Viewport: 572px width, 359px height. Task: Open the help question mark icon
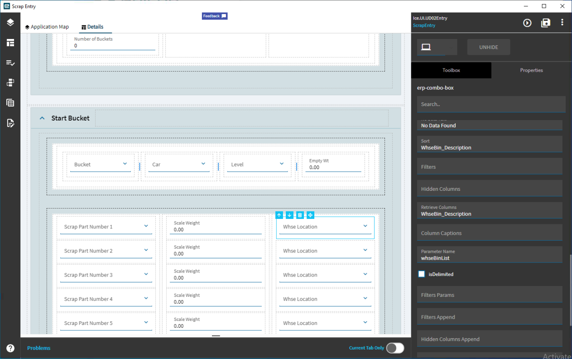point(10,348)
